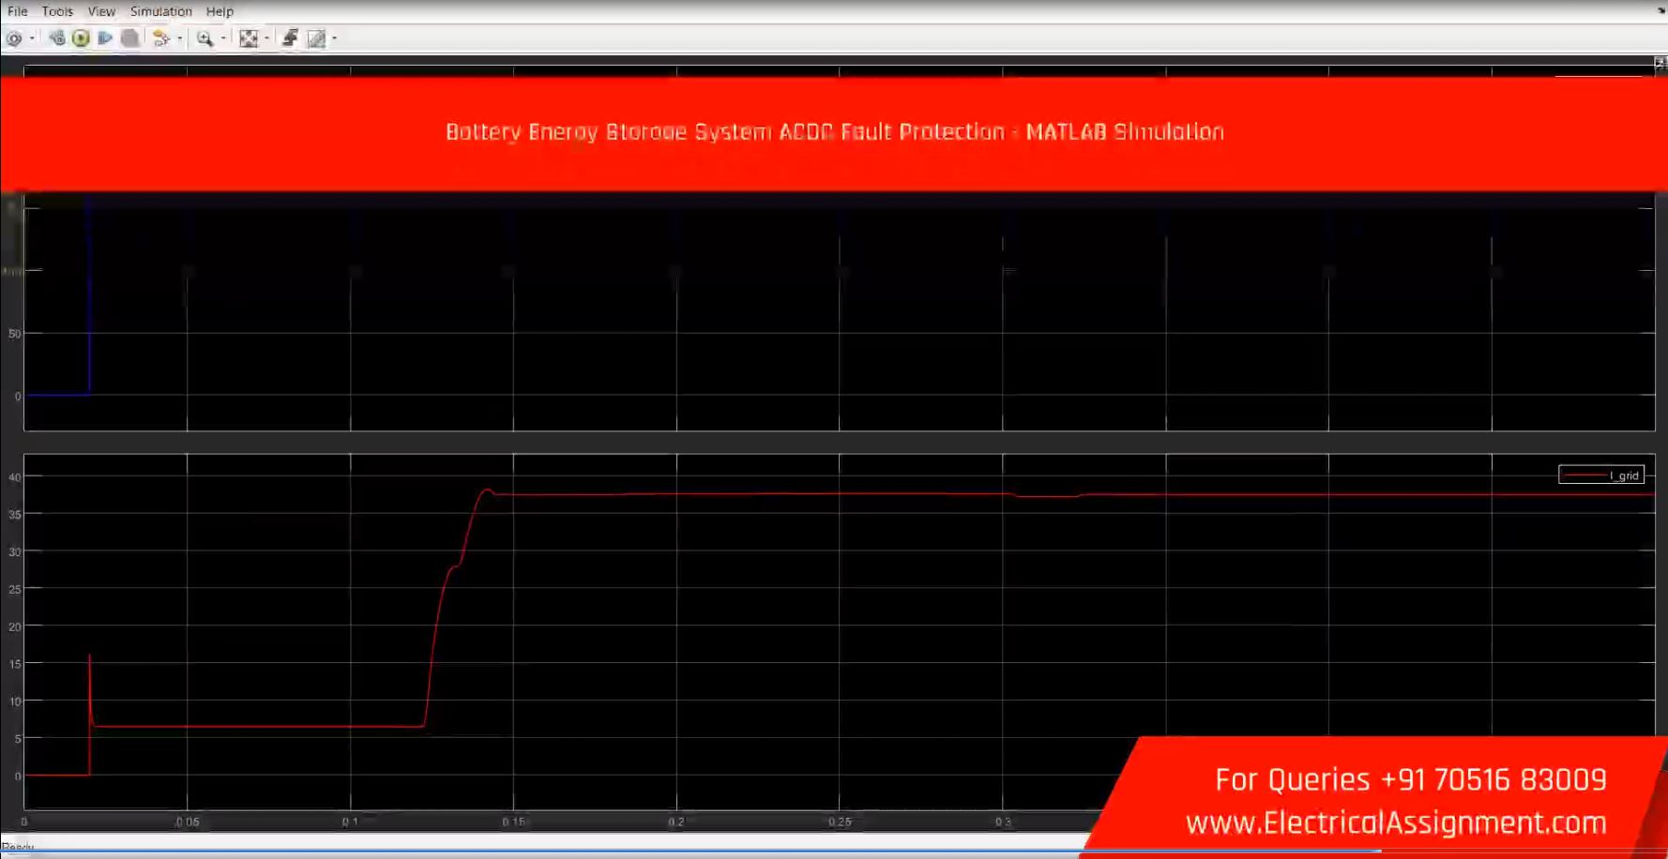Open the scope Configuration Properties gear

click(x=13, y=38)
